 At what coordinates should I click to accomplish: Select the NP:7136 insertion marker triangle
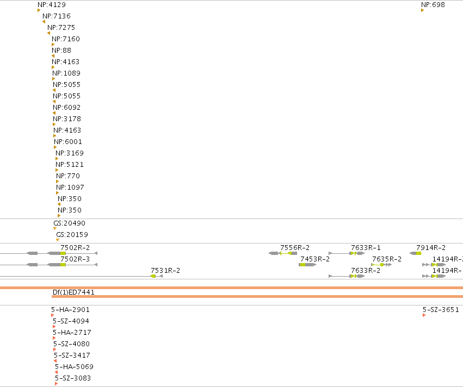click(44, 22)
